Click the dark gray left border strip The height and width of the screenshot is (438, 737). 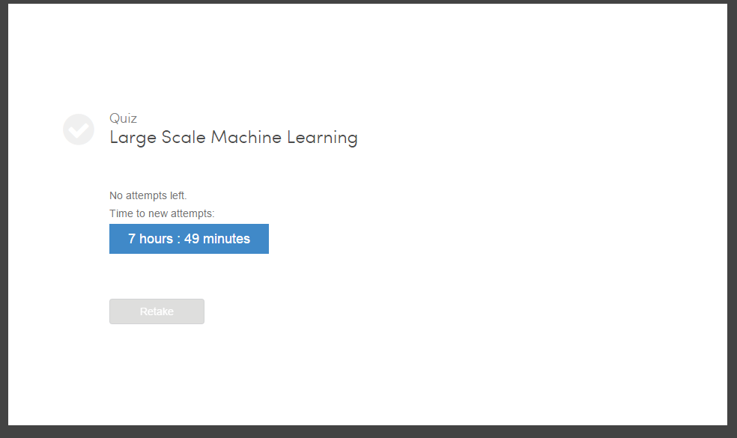pyautogui.click(x=4, y=219)
